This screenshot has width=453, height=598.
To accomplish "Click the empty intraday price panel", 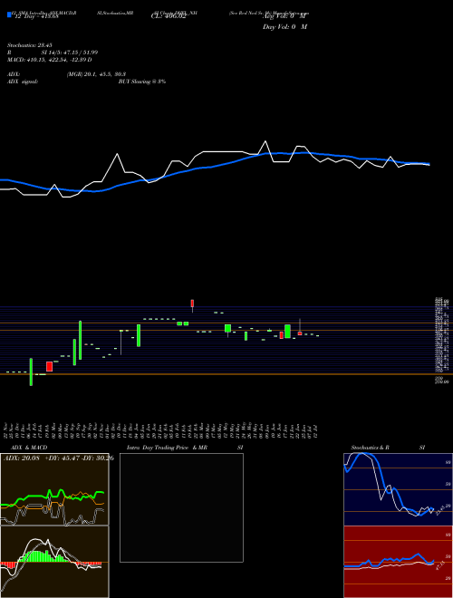I will pyautogui.click(x=181, y=507).
